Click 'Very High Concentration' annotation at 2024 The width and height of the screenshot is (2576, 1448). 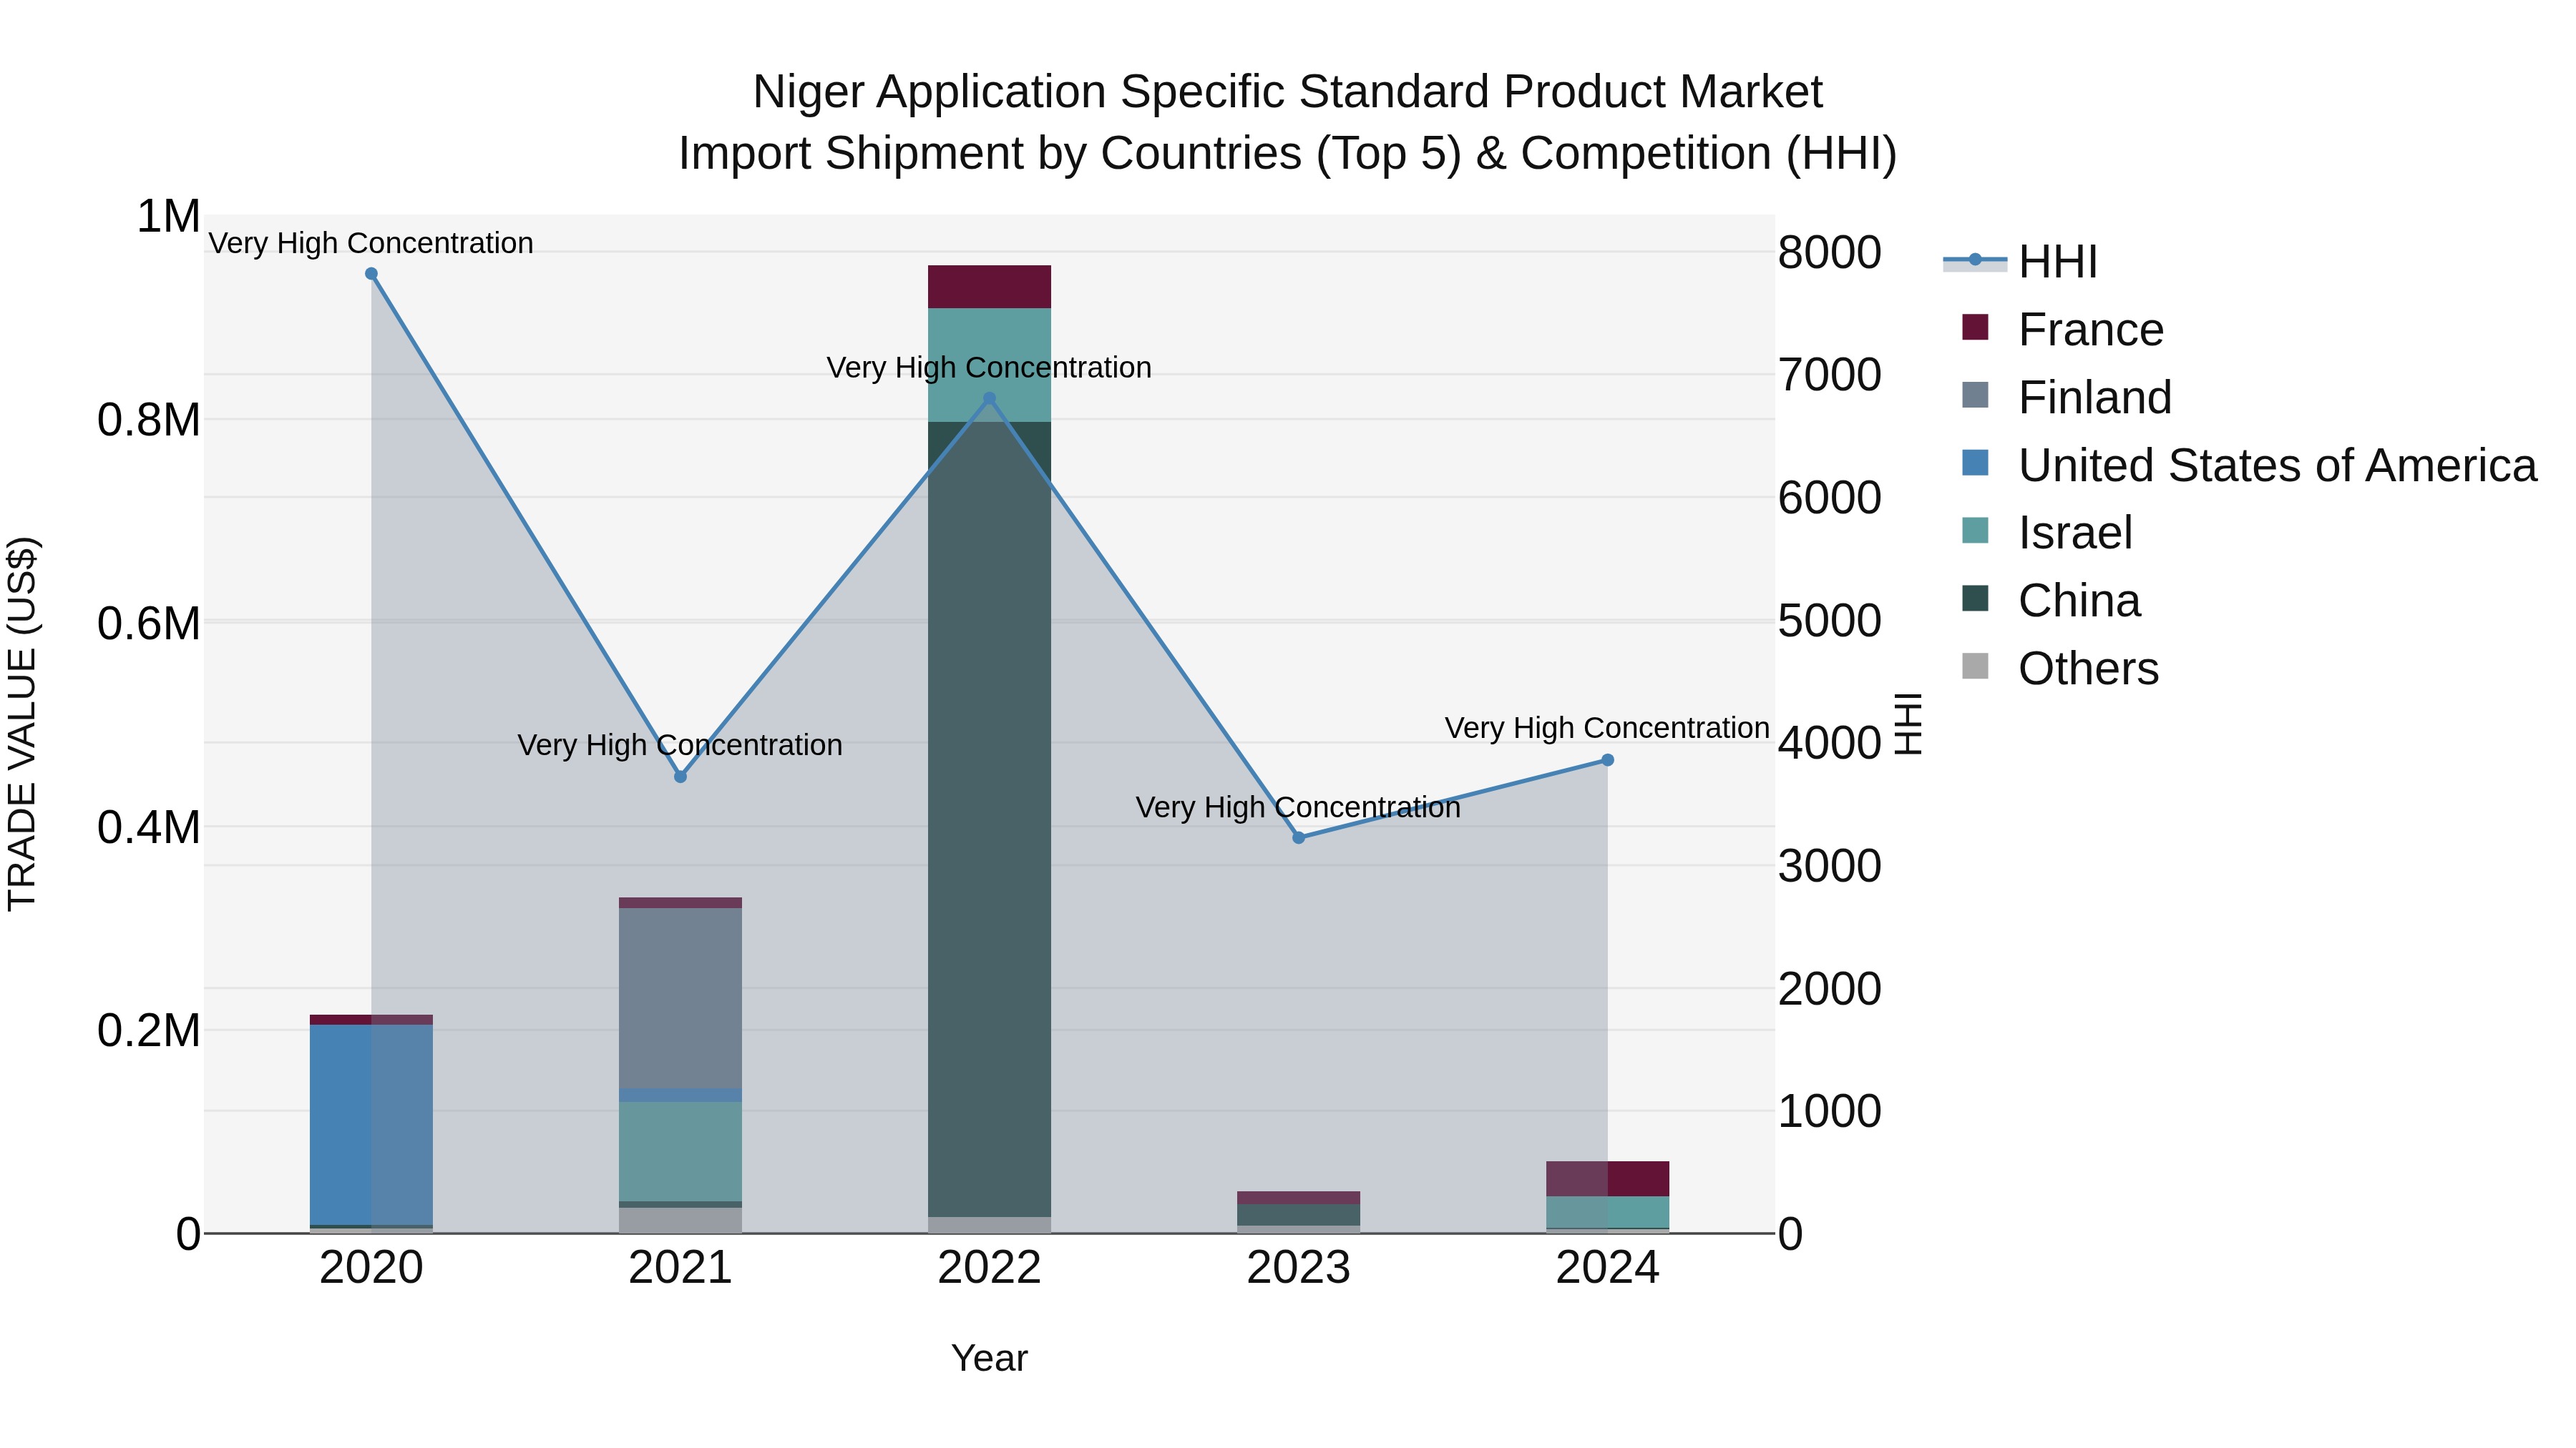click(x=1607, y=729)
